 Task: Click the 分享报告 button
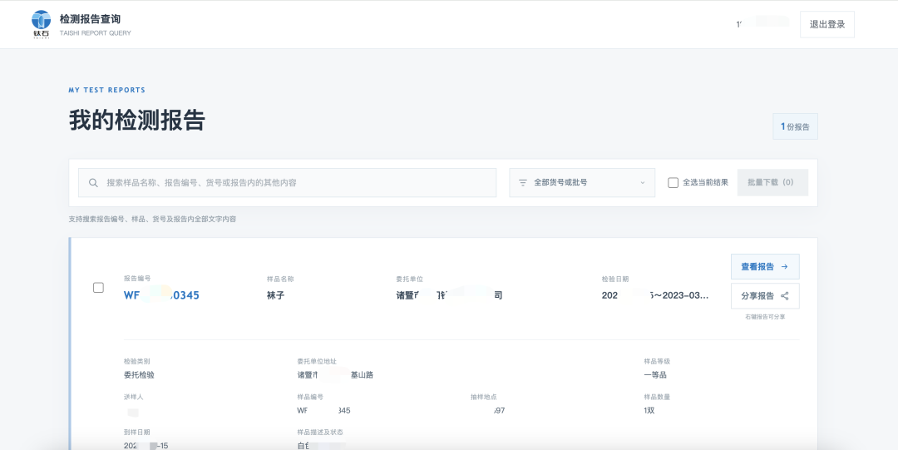pos(765,296)
